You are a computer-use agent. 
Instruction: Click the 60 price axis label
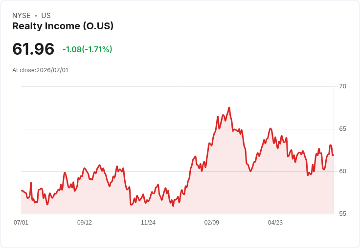click(x=342, y=171)
